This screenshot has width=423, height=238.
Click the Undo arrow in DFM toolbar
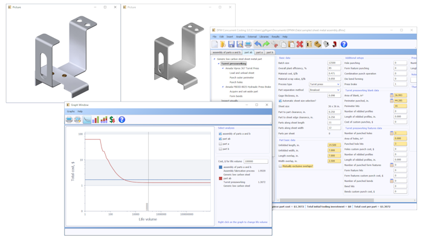click(257, 44)
